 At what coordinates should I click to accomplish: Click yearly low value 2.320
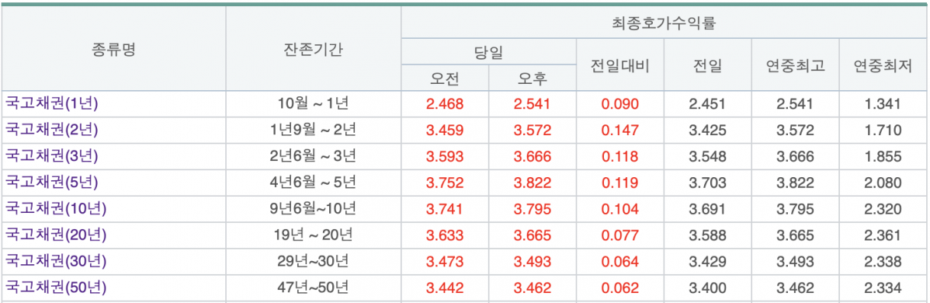pyautogui.click(x=883, y=209)
